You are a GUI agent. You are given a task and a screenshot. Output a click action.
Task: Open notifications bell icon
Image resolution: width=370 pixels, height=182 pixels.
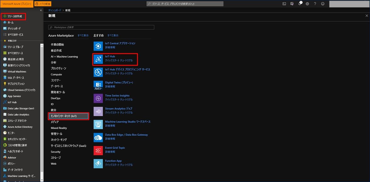point(300,4)
